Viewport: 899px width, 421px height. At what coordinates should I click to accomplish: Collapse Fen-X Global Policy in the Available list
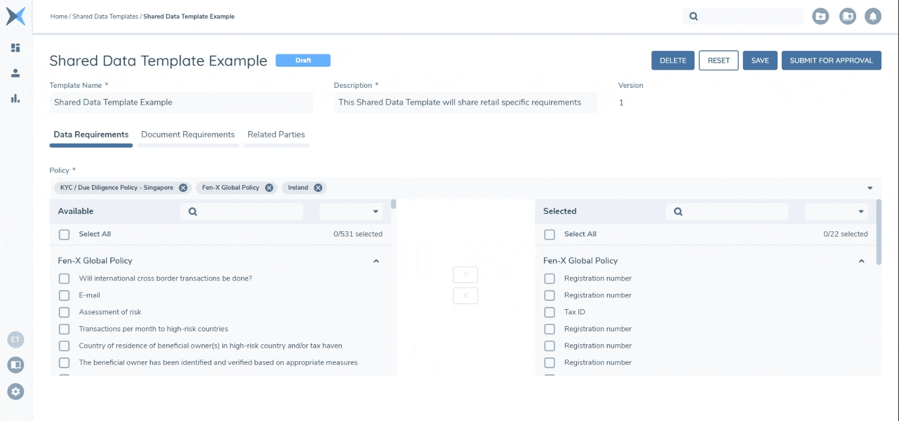pyautogui.click(x=376, y=261)
